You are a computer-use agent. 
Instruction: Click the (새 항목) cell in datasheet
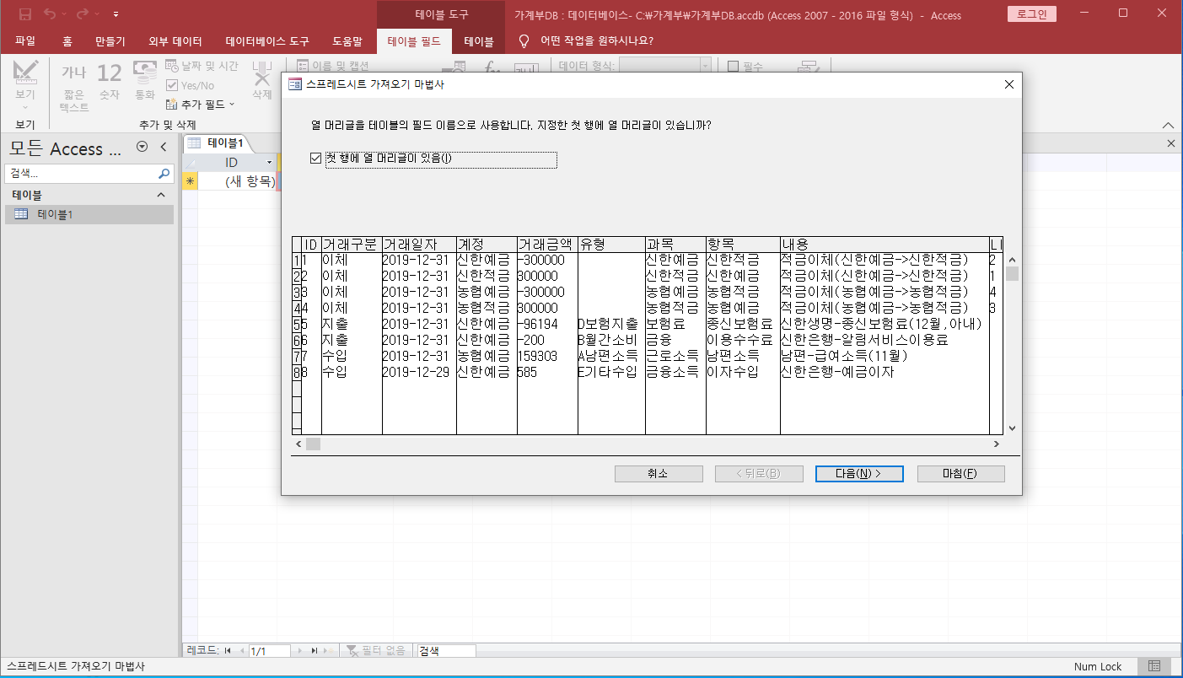click(238, 181)
